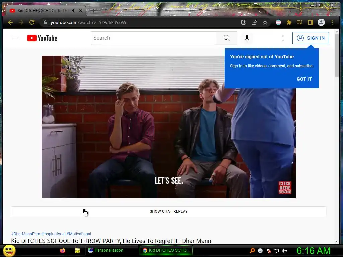
Task: Click the install app icon in address bar
Action: pos(244,22)
